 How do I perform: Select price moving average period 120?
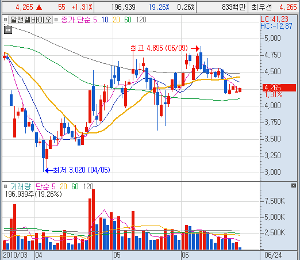click(141, 20)
